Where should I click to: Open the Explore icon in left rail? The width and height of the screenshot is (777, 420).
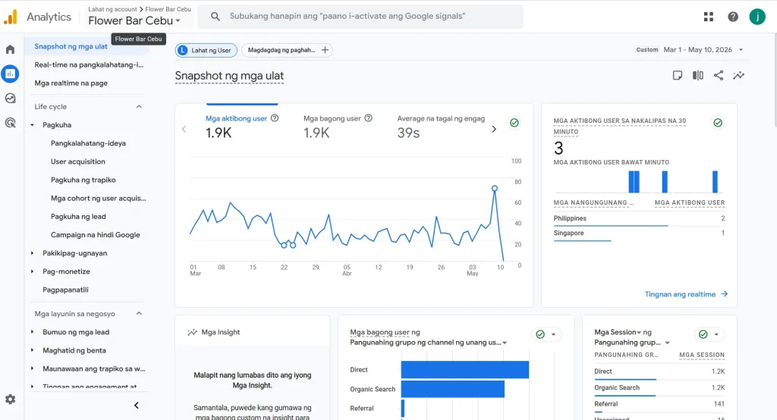pyautogui.click(x=11, y=98)
